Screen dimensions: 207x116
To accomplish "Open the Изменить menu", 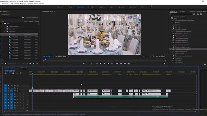I will point(5,4).
